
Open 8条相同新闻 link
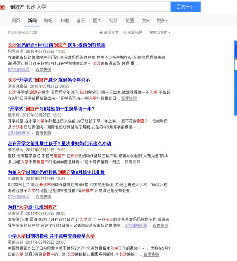pos(19,69)
